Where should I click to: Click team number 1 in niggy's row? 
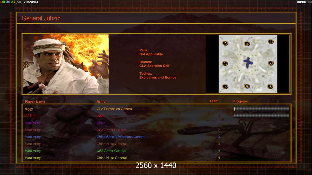(219, 109)
